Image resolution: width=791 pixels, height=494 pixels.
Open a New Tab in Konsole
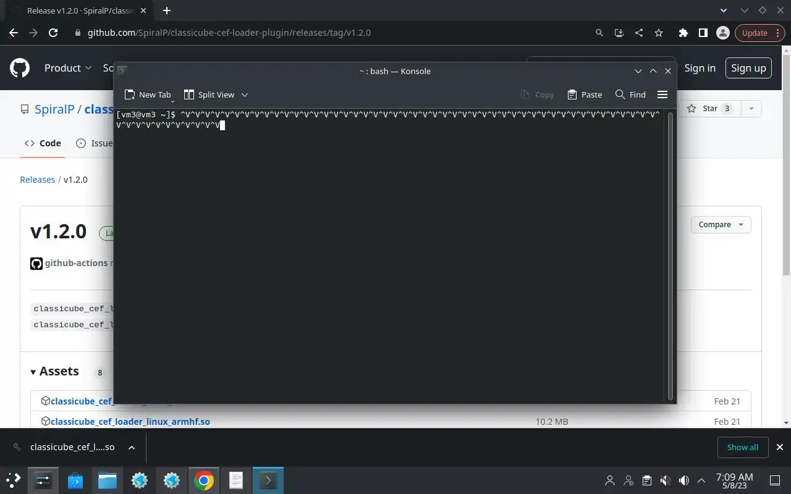(x=147, y=94)
